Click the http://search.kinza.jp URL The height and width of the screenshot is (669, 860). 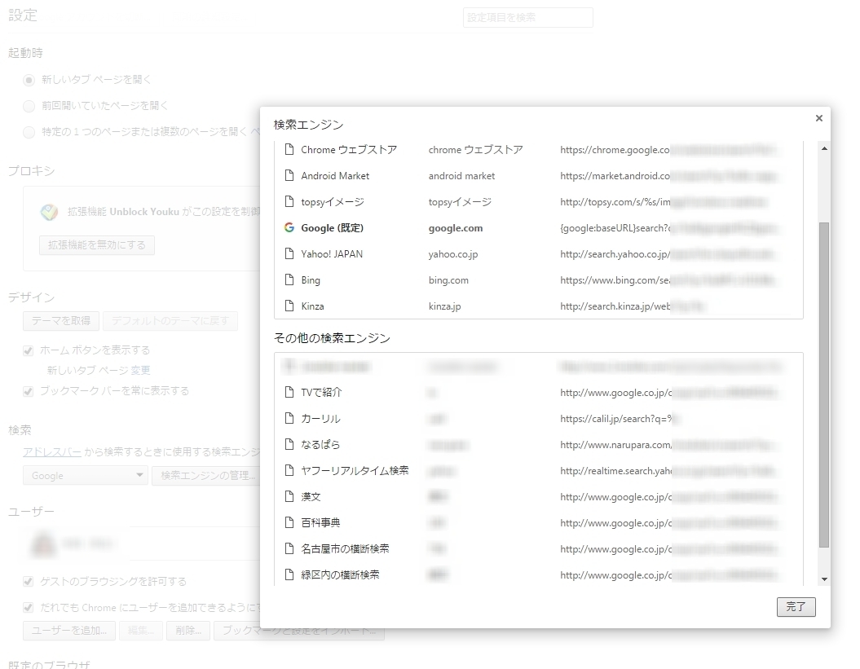click(615, 306)
